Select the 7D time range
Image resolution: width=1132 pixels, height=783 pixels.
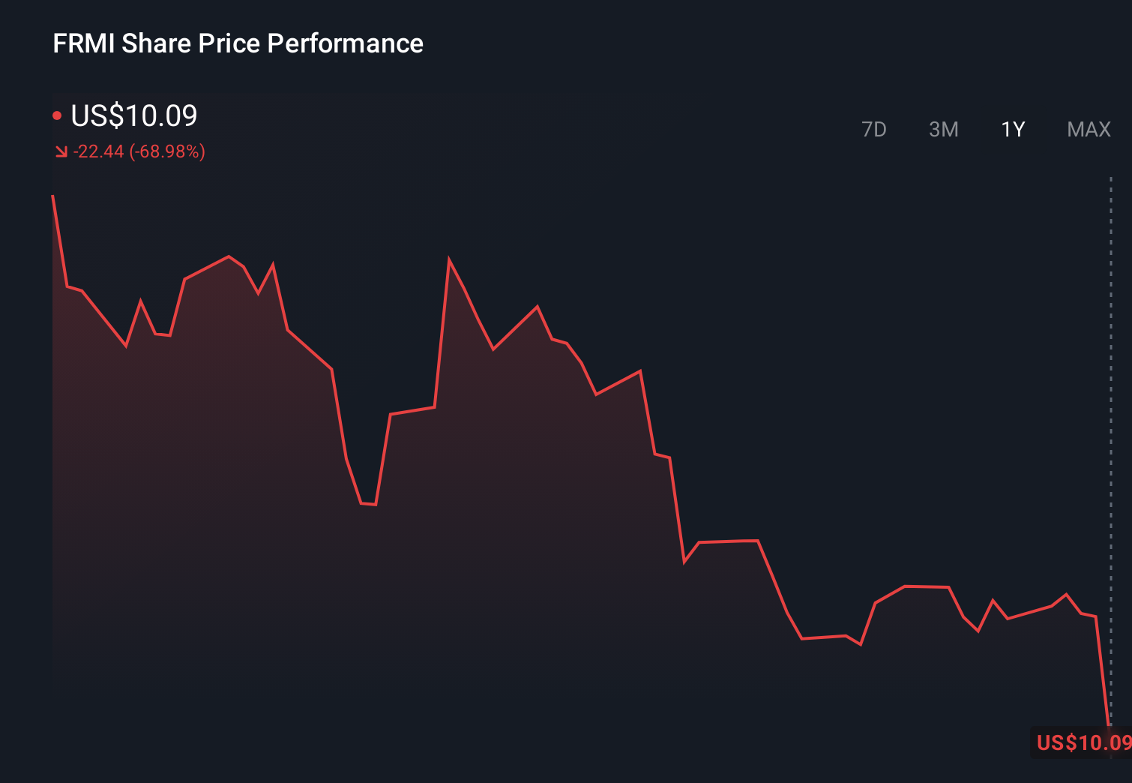click(875, 129)
